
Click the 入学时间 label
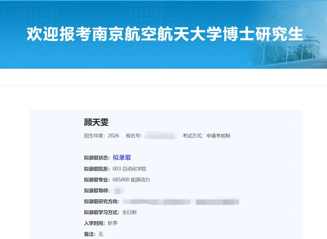[x=94, y=223]
